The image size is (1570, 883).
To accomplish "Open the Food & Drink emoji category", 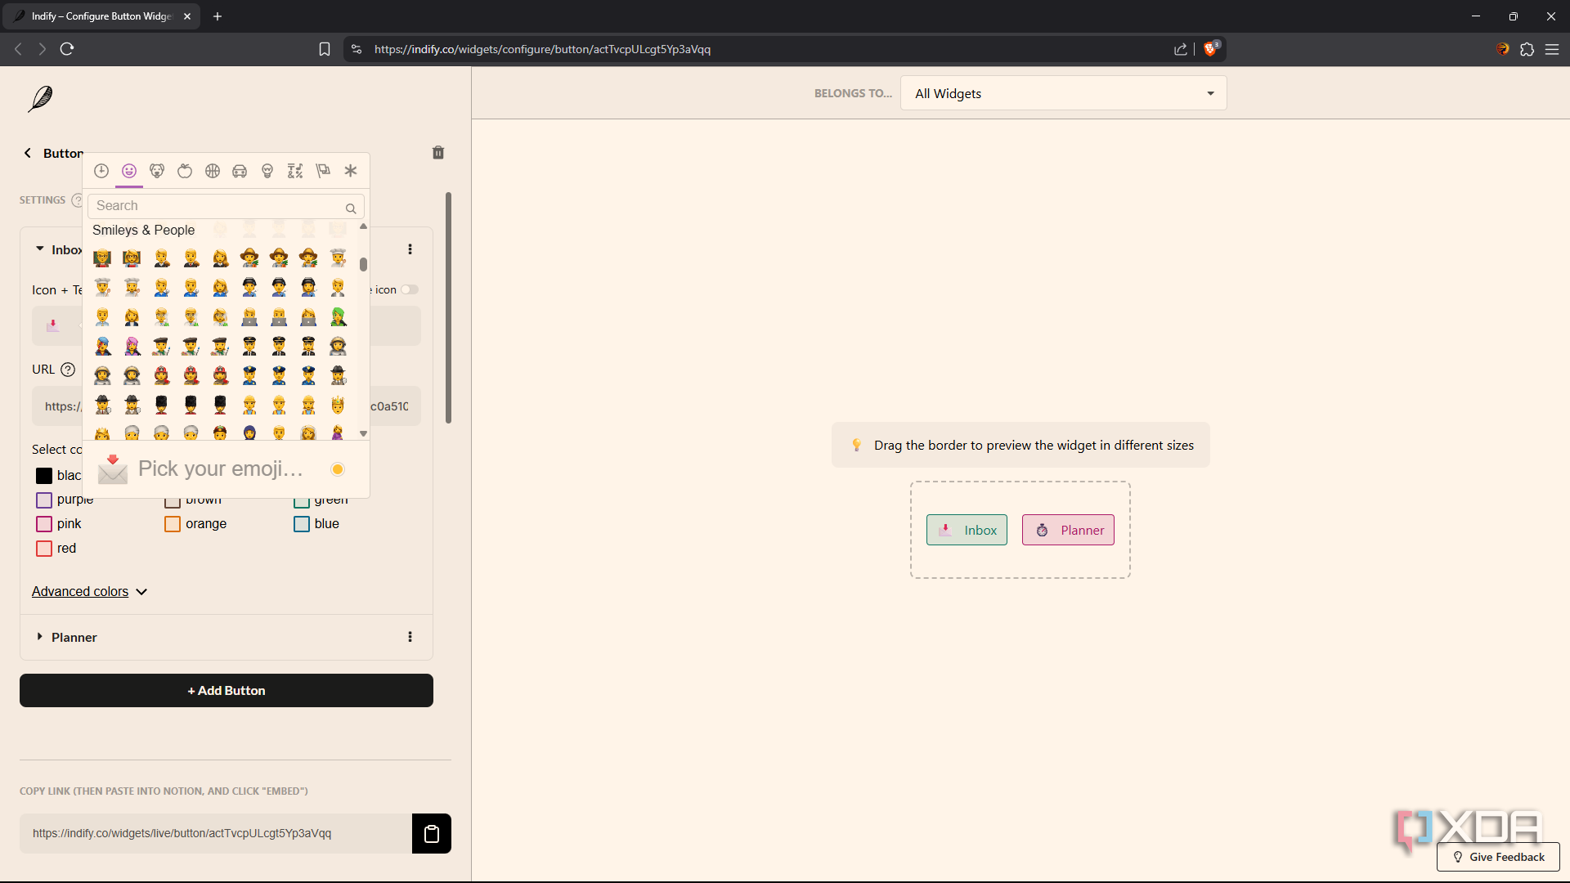I will pos(185,171).
